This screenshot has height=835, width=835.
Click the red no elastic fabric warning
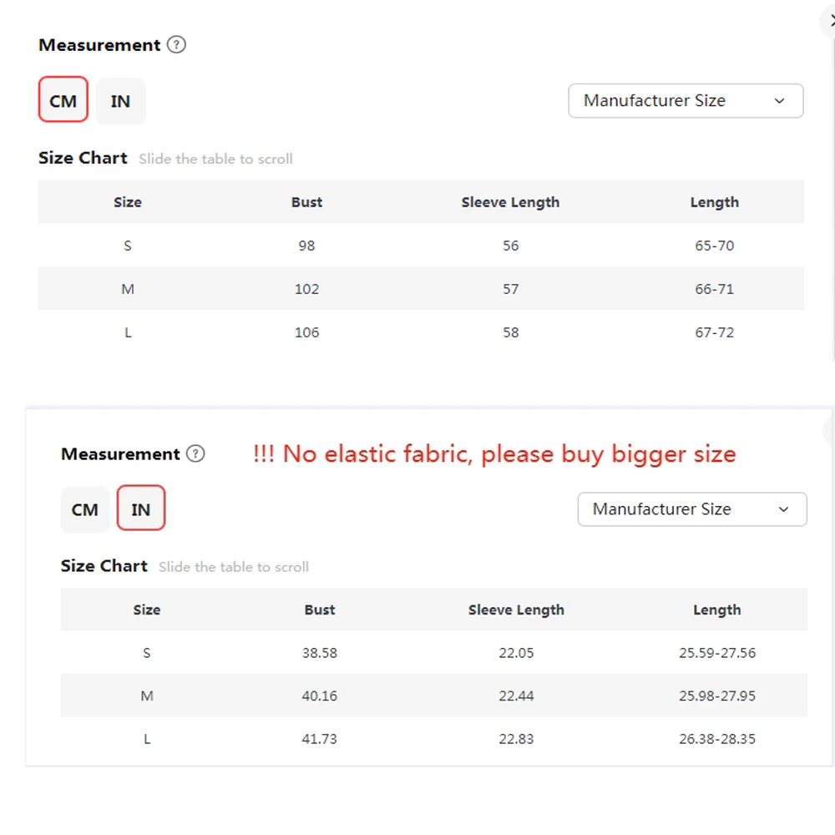pos(494,454)
